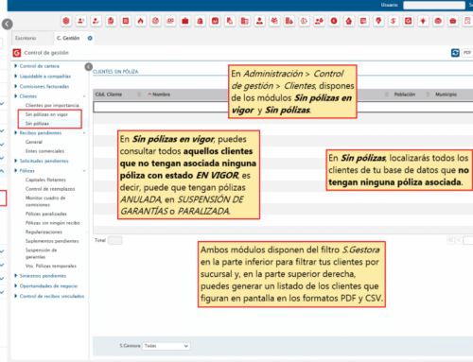This screenshot has width=473, height=362.
Task: Collapse the outer sidebar with the grey arrow circle
Action: click(8, 24)
